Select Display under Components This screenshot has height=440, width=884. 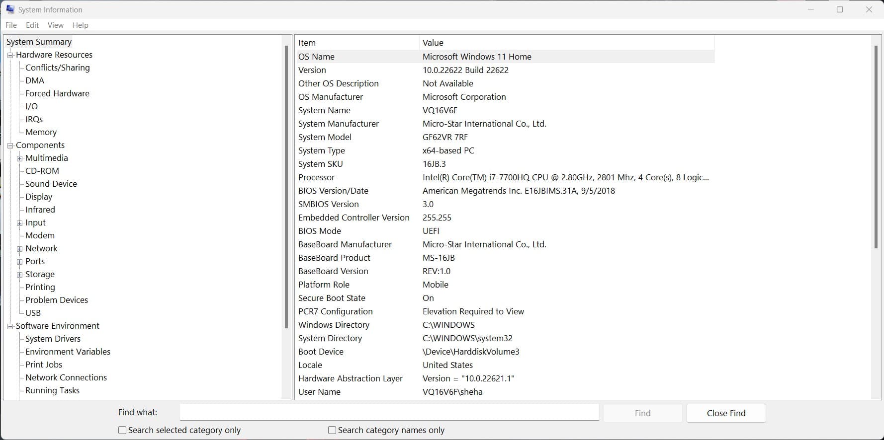(39, 197)
